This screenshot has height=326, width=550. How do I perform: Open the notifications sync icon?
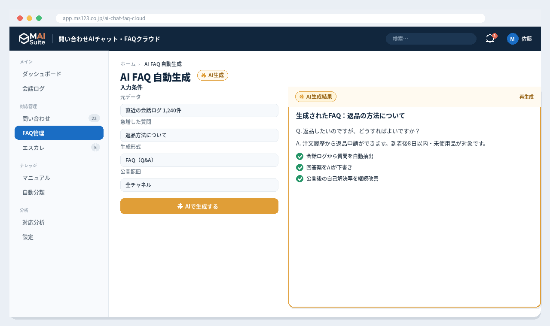click(x=490, y=39)
